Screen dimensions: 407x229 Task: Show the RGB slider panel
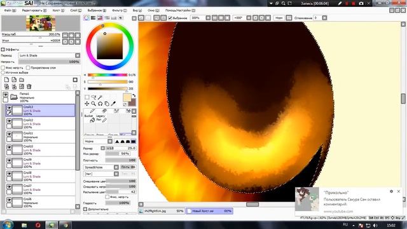click(93, 18)
